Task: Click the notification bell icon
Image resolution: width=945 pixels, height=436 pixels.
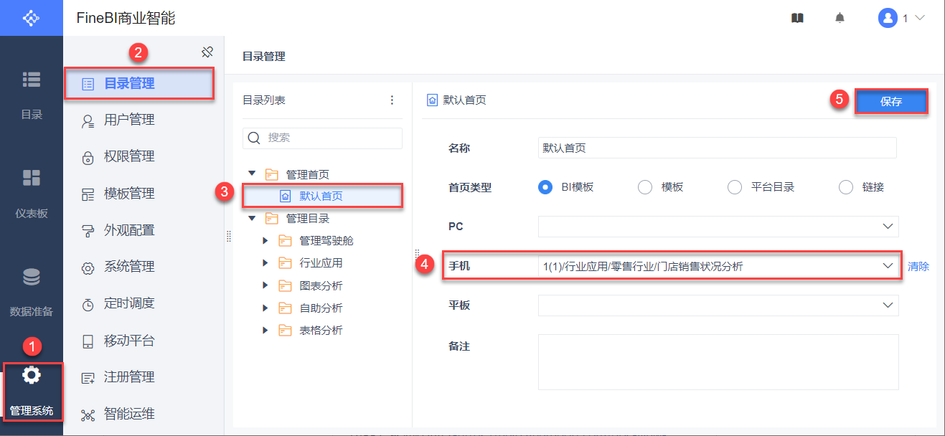Action: [840, 19]
